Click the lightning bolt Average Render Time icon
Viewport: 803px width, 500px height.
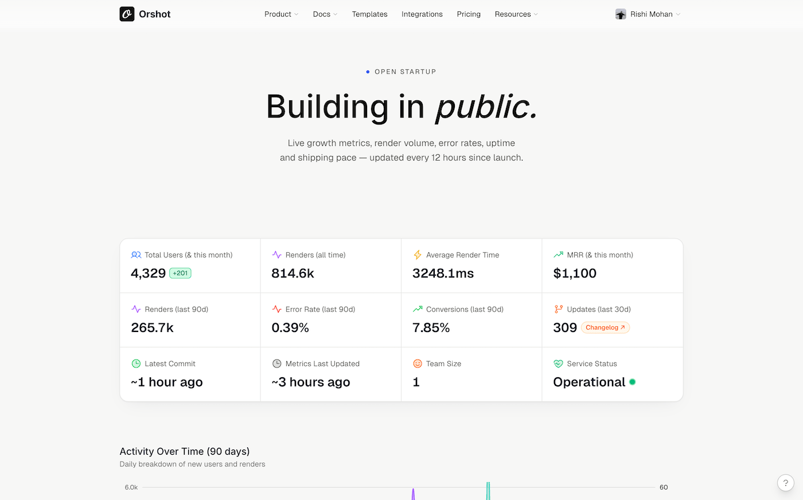pyautogui.click(x=418, y=255)
